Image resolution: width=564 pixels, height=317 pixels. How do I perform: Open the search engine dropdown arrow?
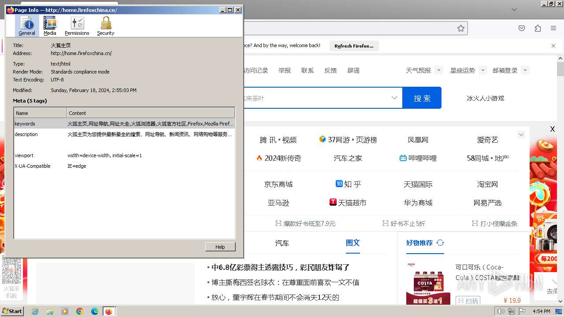pos(394,98)
